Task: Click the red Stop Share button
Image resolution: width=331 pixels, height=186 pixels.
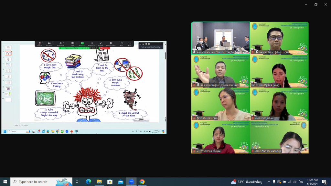Action: coord(104,48)
